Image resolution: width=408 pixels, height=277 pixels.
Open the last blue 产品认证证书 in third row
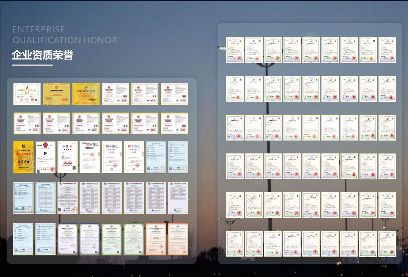tap(178, 157)
